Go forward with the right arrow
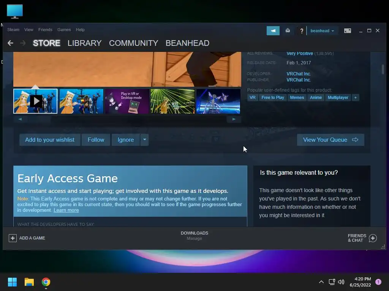This screenshot has height=291, width=389. [x=23, y=43]
